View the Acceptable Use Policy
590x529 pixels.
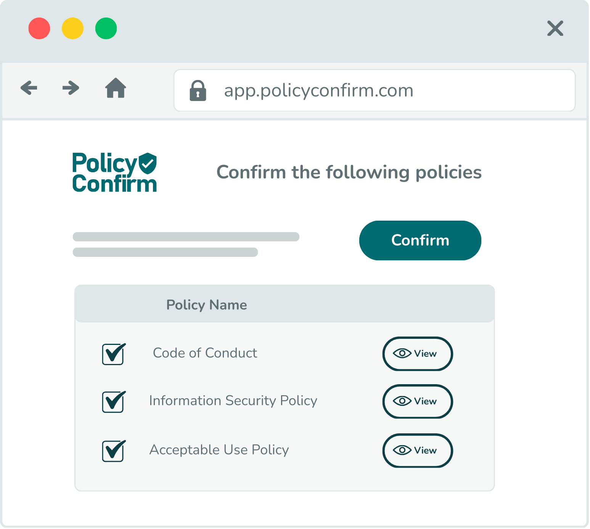pyautogui.click(x=418, y=450)
